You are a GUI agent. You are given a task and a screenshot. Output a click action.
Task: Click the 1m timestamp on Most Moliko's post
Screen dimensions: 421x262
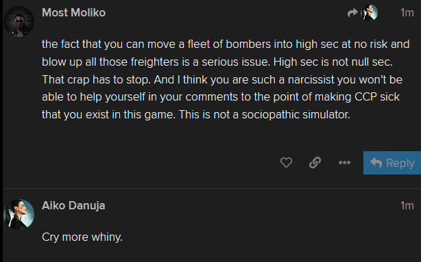(x=407, y=12)
